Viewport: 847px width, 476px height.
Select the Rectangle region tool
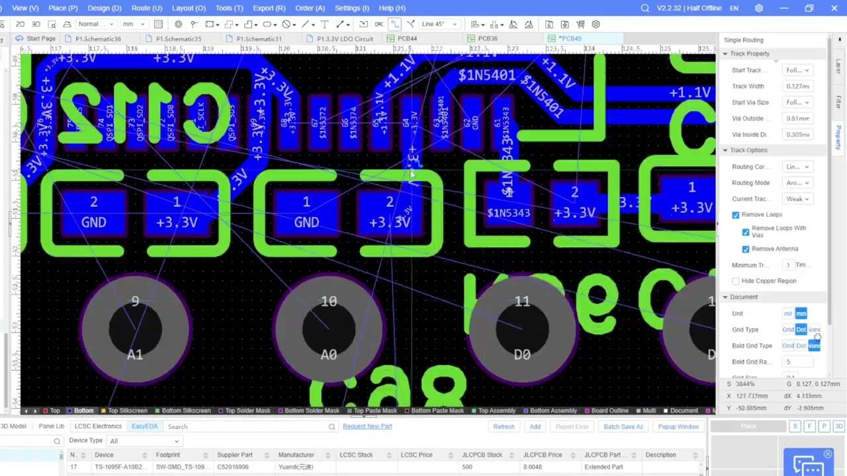pyautogui.click(x=211, y=24)
